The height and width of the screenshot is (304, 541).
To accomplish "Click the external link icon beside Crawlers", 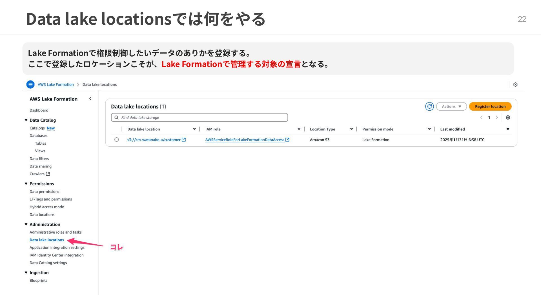I will 48,174.
